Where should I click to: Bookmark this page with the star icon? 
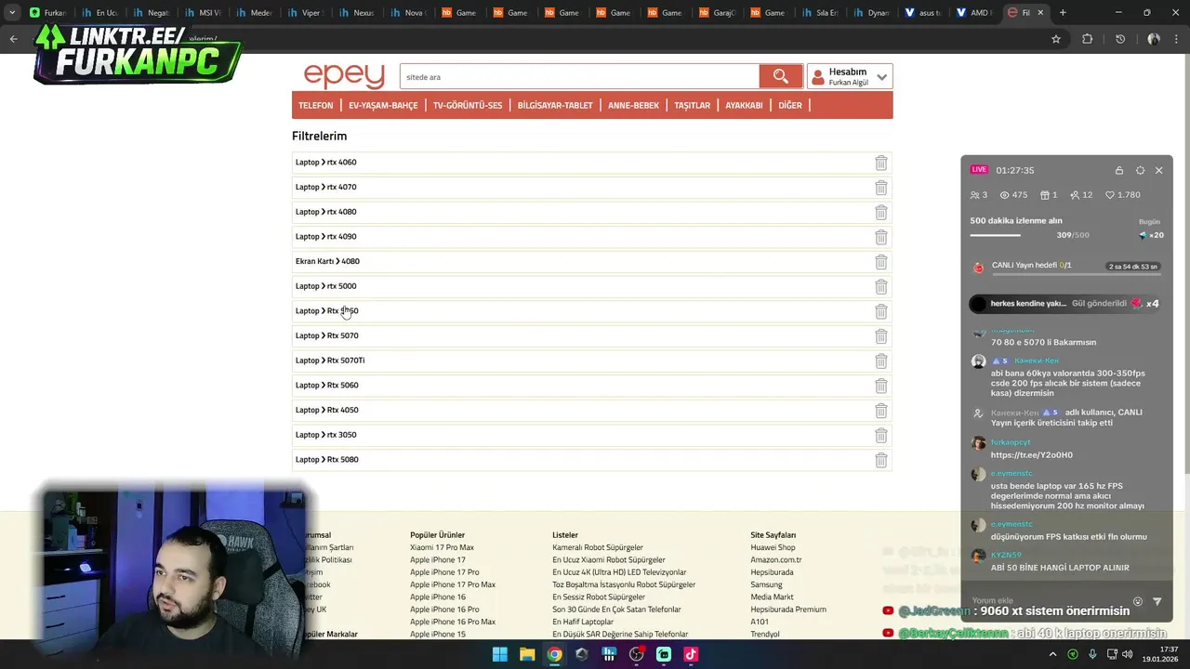pos(1056,39)
